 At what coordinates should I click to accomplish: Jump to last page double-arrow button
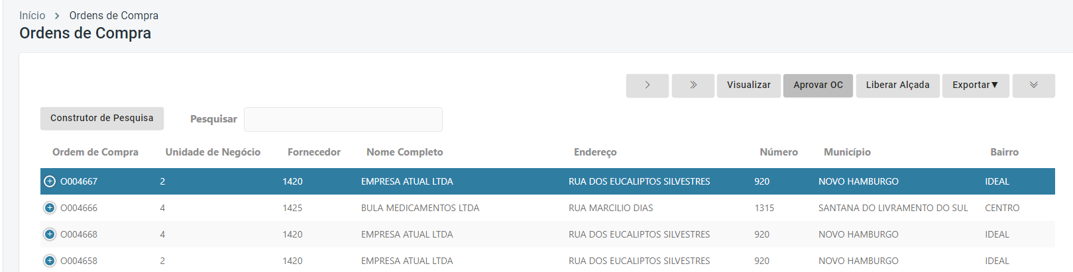(693, 85)
